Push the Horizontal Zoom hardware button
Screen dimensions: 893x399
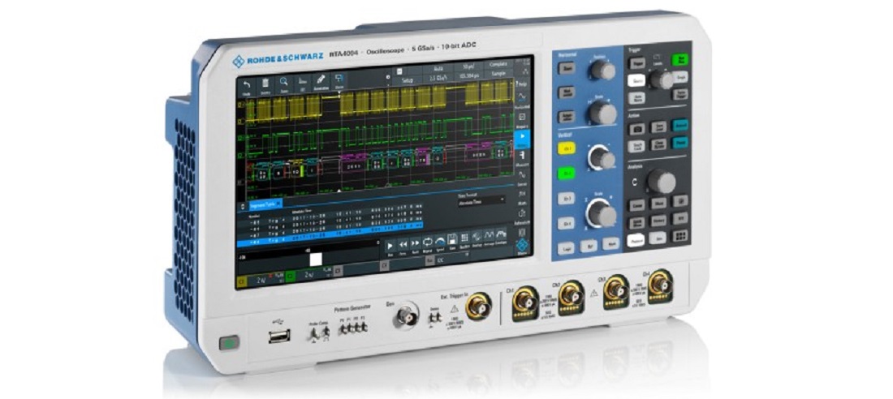point(567,69)
